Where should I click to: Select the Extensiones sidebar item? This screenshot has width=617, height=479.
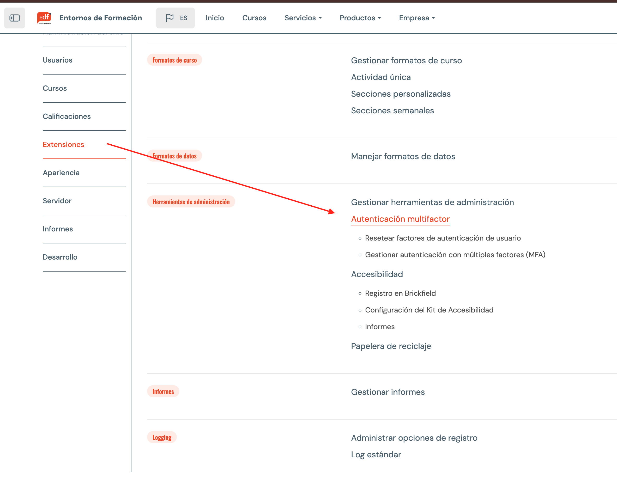pyautogui.click(x=64, y=145)
